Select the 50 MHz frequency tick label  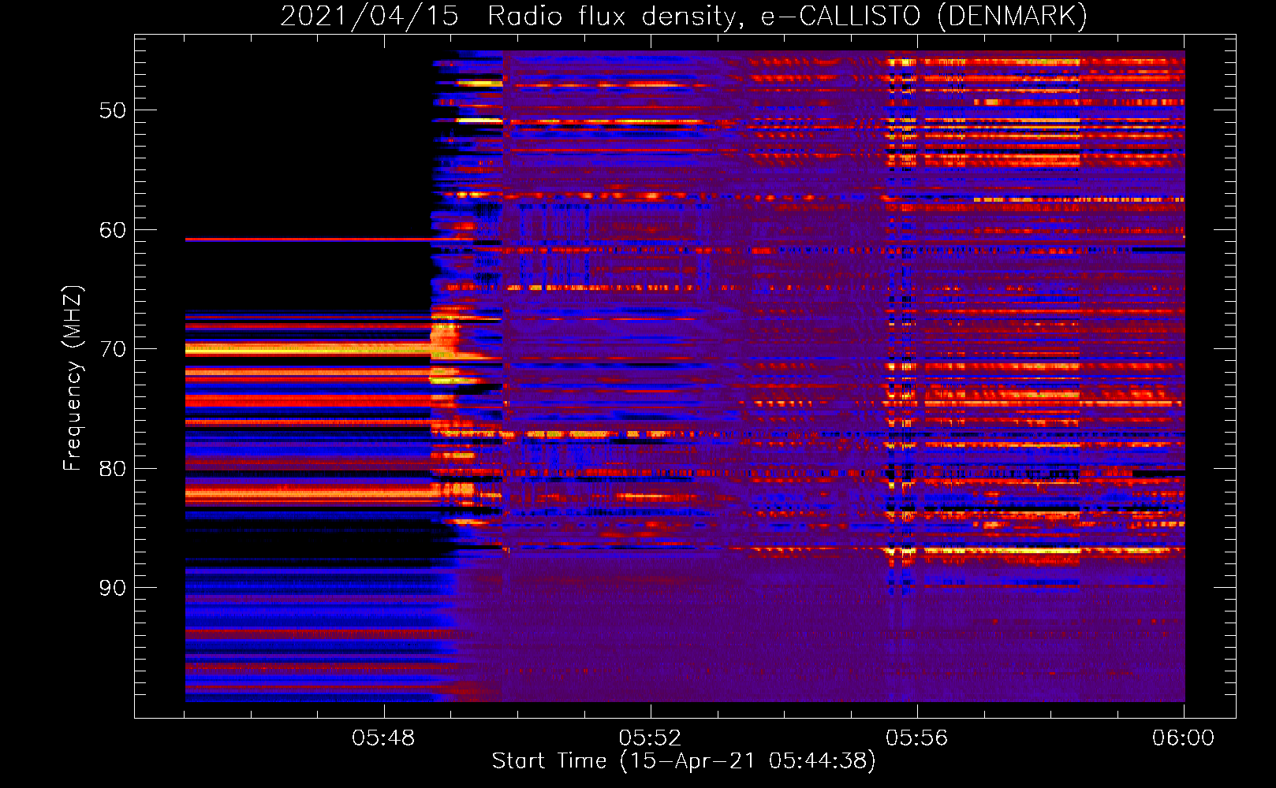113,110
